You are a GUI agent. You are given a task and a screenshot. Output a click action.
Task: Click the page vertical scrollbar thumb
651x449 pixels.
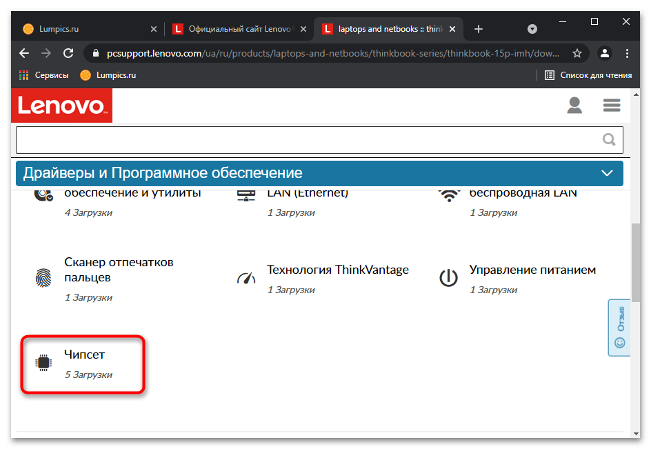[636, 263]
